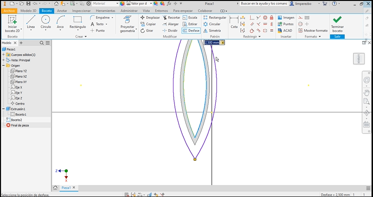This screenshot has width=373, height=197.
Task: Open the Texto dropdown arrow
Action: (106, 24)
